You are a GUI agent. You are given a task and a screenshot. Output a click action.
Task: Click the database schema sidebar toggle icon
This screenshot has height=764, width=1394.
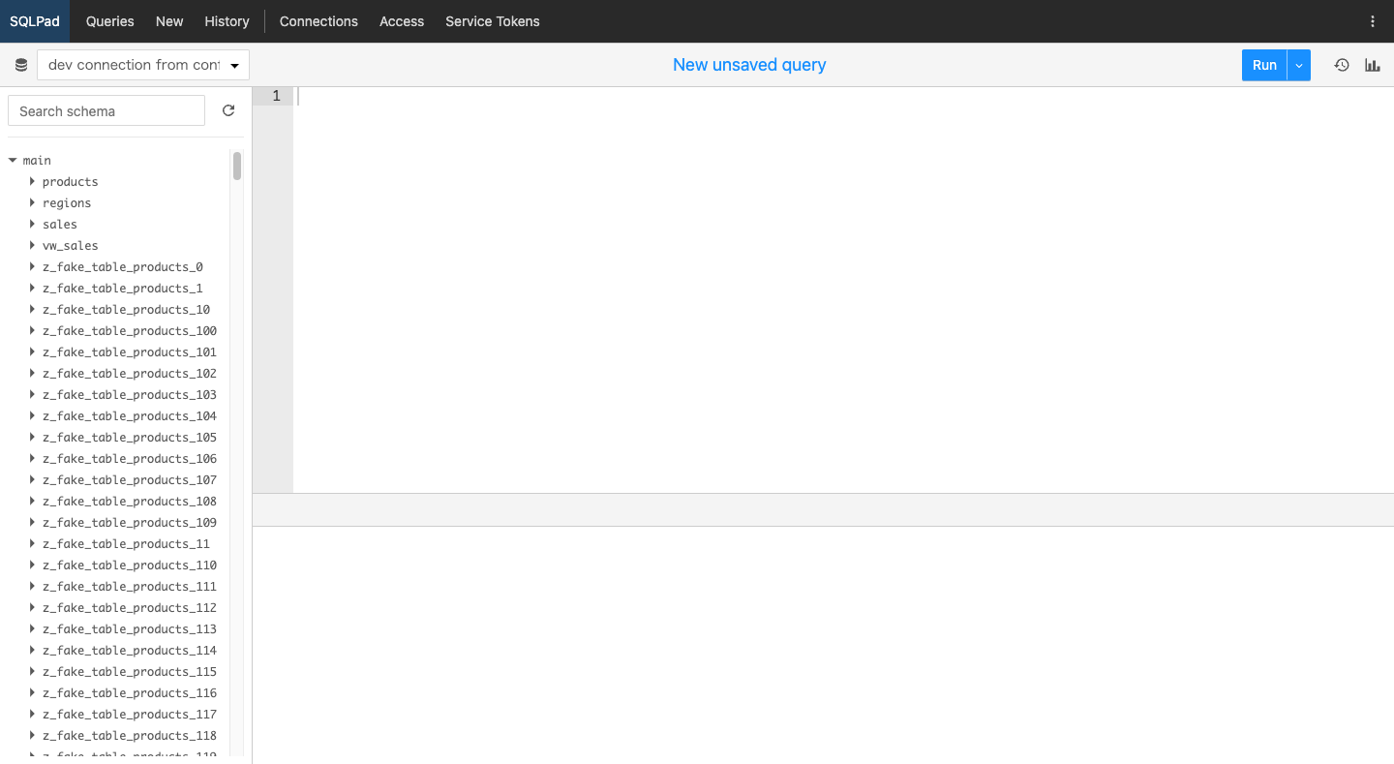[x=21, y=65]
